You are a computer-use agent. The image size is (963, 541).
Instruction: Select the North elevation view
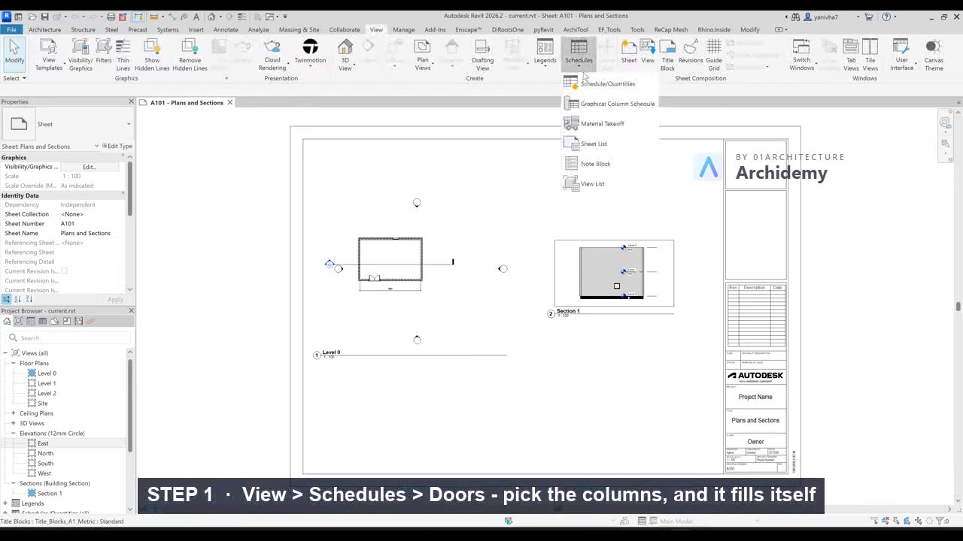pyautogui.click(x=45, y=453)
